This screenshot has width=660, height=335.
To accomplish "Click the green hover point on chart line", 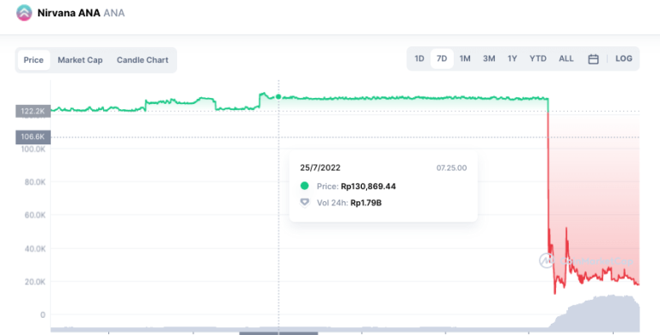I will 278,97.
